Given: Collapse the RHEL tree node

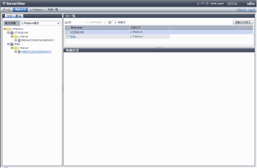Looking at the screenshot, I should coord(9,44).
